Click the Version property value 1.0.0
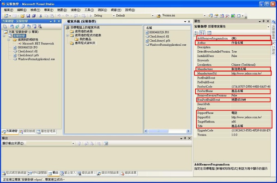The width and height of the screenshot is (277, 183). [251, 135]
